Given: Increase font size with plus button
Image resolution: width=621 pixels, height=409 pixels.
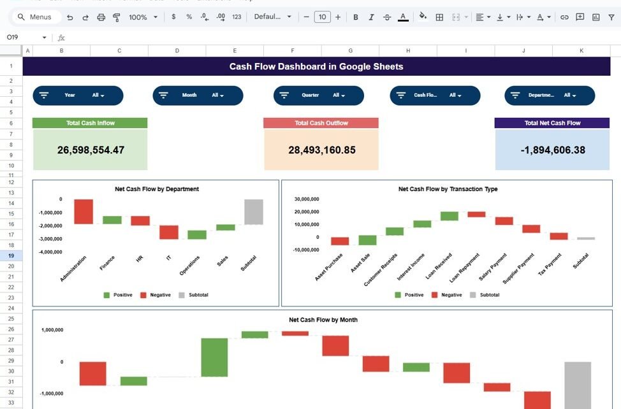Looking at the screenshot, I should click(x=338, y=17).
